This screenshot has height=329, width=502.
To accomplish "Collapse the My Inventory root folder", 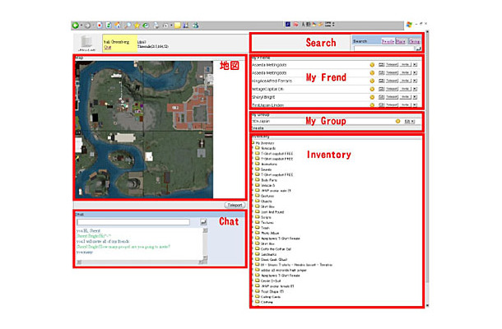I will [253, 143].
